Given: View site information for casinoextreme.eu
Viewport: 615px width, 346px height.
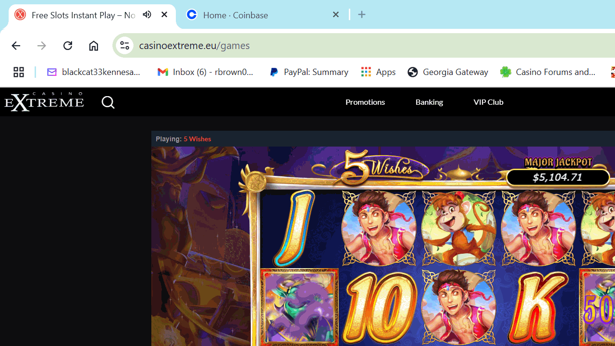Looking at the screenshot, I should point(124,45).
